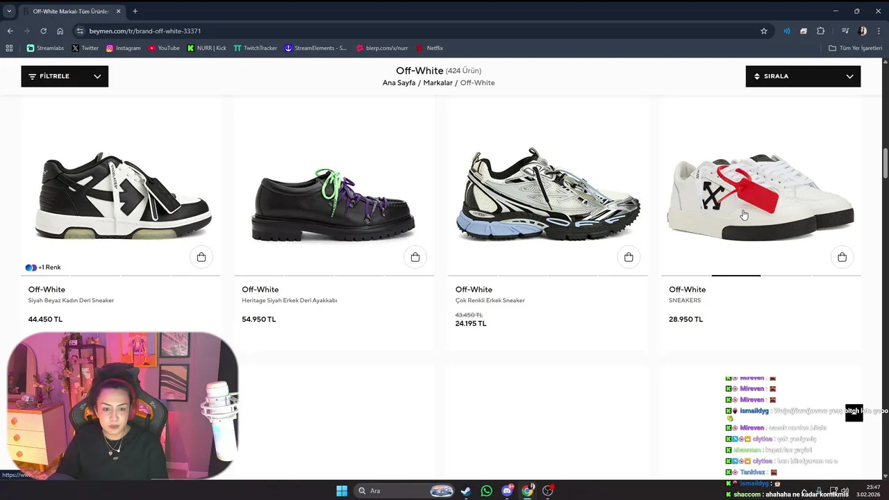889x500 pixels.
Task: Launch Steam from the taskbar
Action: point(466,491)
